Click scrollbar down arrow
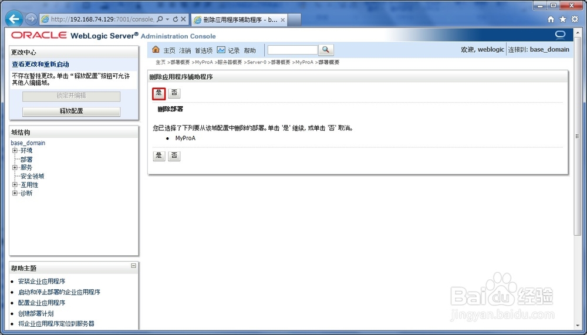This screenshot has width=587, height=335. coord(577,326)
